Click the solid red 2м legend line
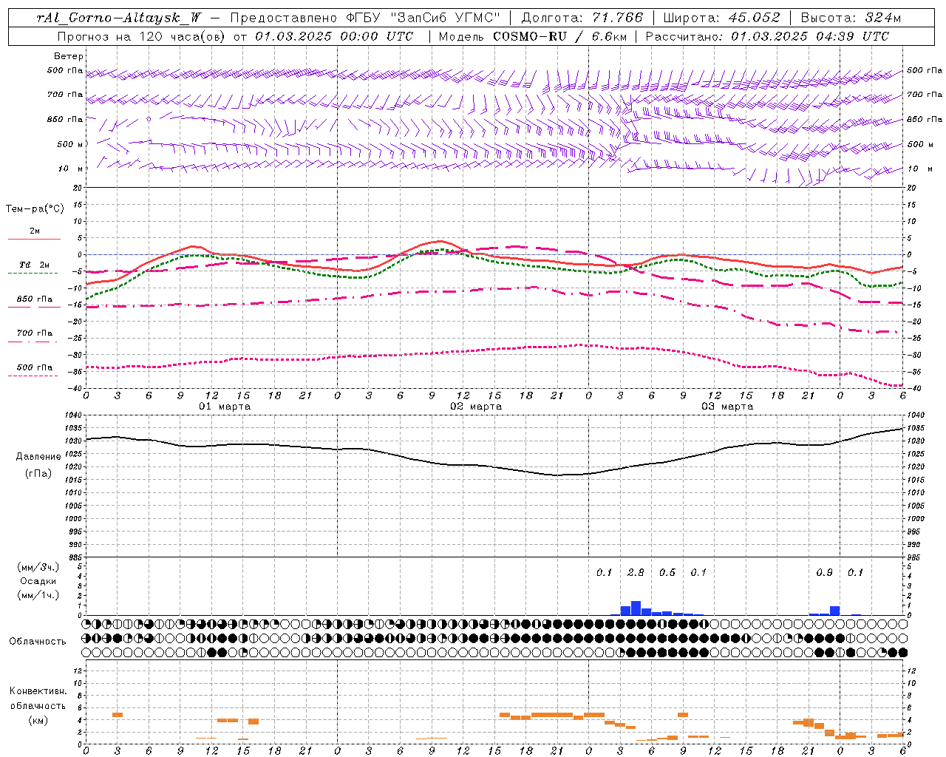Image resolution: width=946 pixels, height=757 pixels. coord(34,239)
